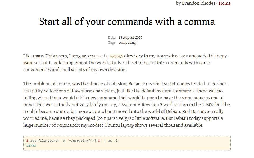Open the Home link in header
254x158 pixels.
[225, 3]
